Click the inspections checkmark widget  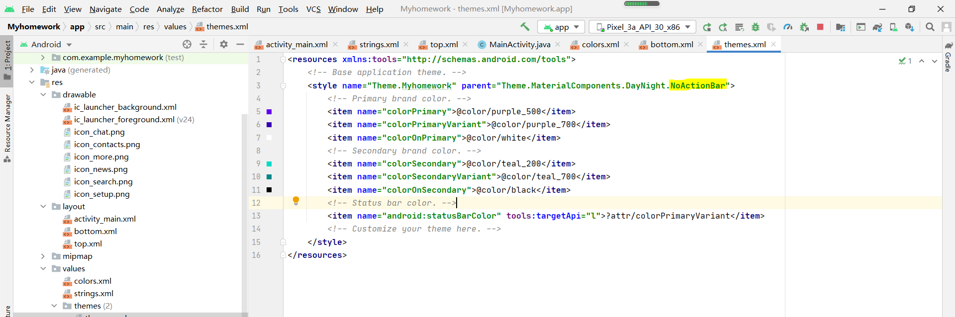(x=905, y=61)
